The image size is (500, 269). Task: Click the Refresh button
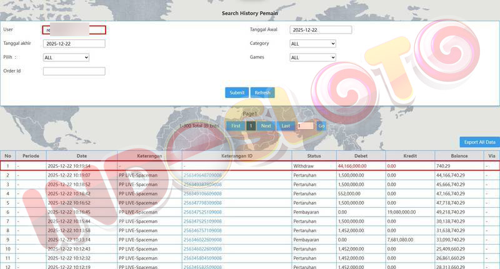pos(262,92)
